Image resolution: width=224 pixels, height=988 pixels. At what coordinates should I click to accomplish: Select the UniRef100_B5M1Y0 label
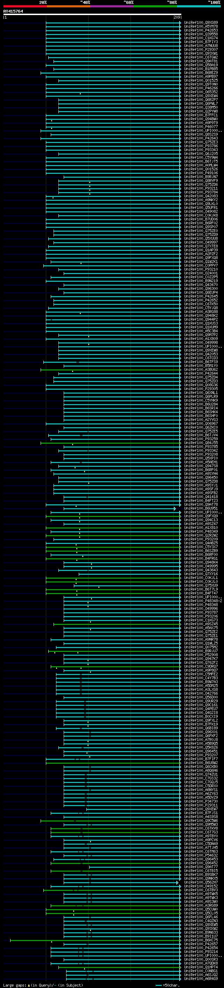201,366
